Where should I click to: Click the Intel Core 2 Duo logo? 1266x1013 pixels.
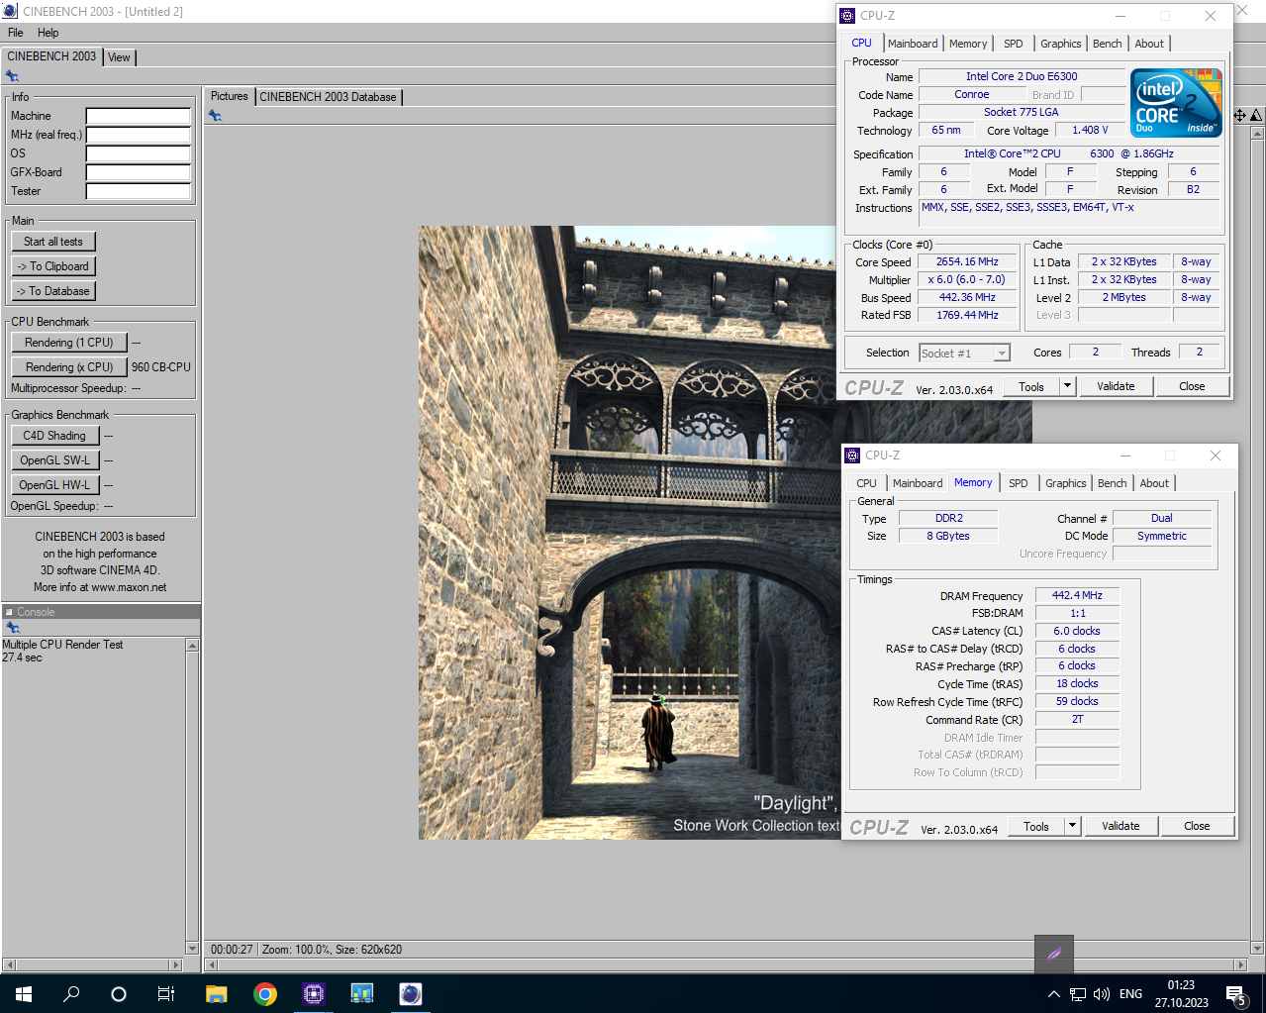click(1176, 103)
